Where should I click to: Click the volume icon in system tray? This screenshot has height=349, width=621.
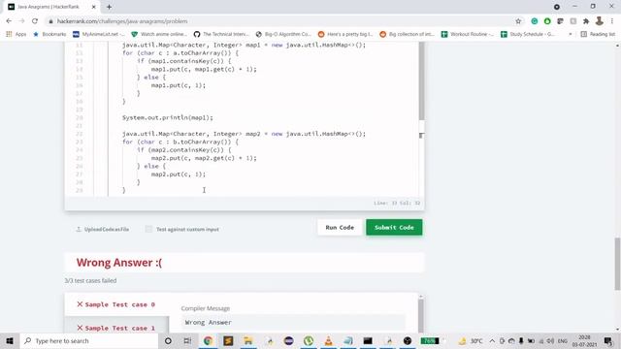coord(550,340)
